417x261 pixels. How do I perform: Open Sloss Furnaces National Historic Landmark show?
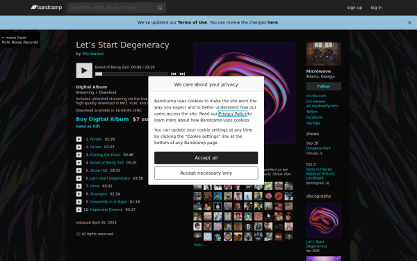(x=320, y=173)
